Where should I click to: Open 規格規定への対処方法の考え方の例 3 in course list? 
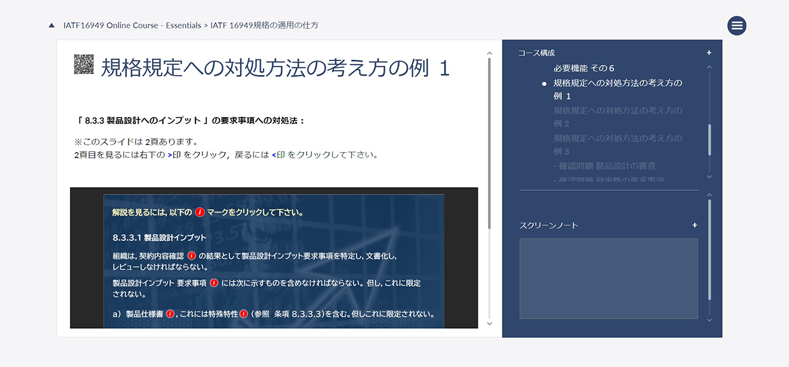[x=618, y=144]
